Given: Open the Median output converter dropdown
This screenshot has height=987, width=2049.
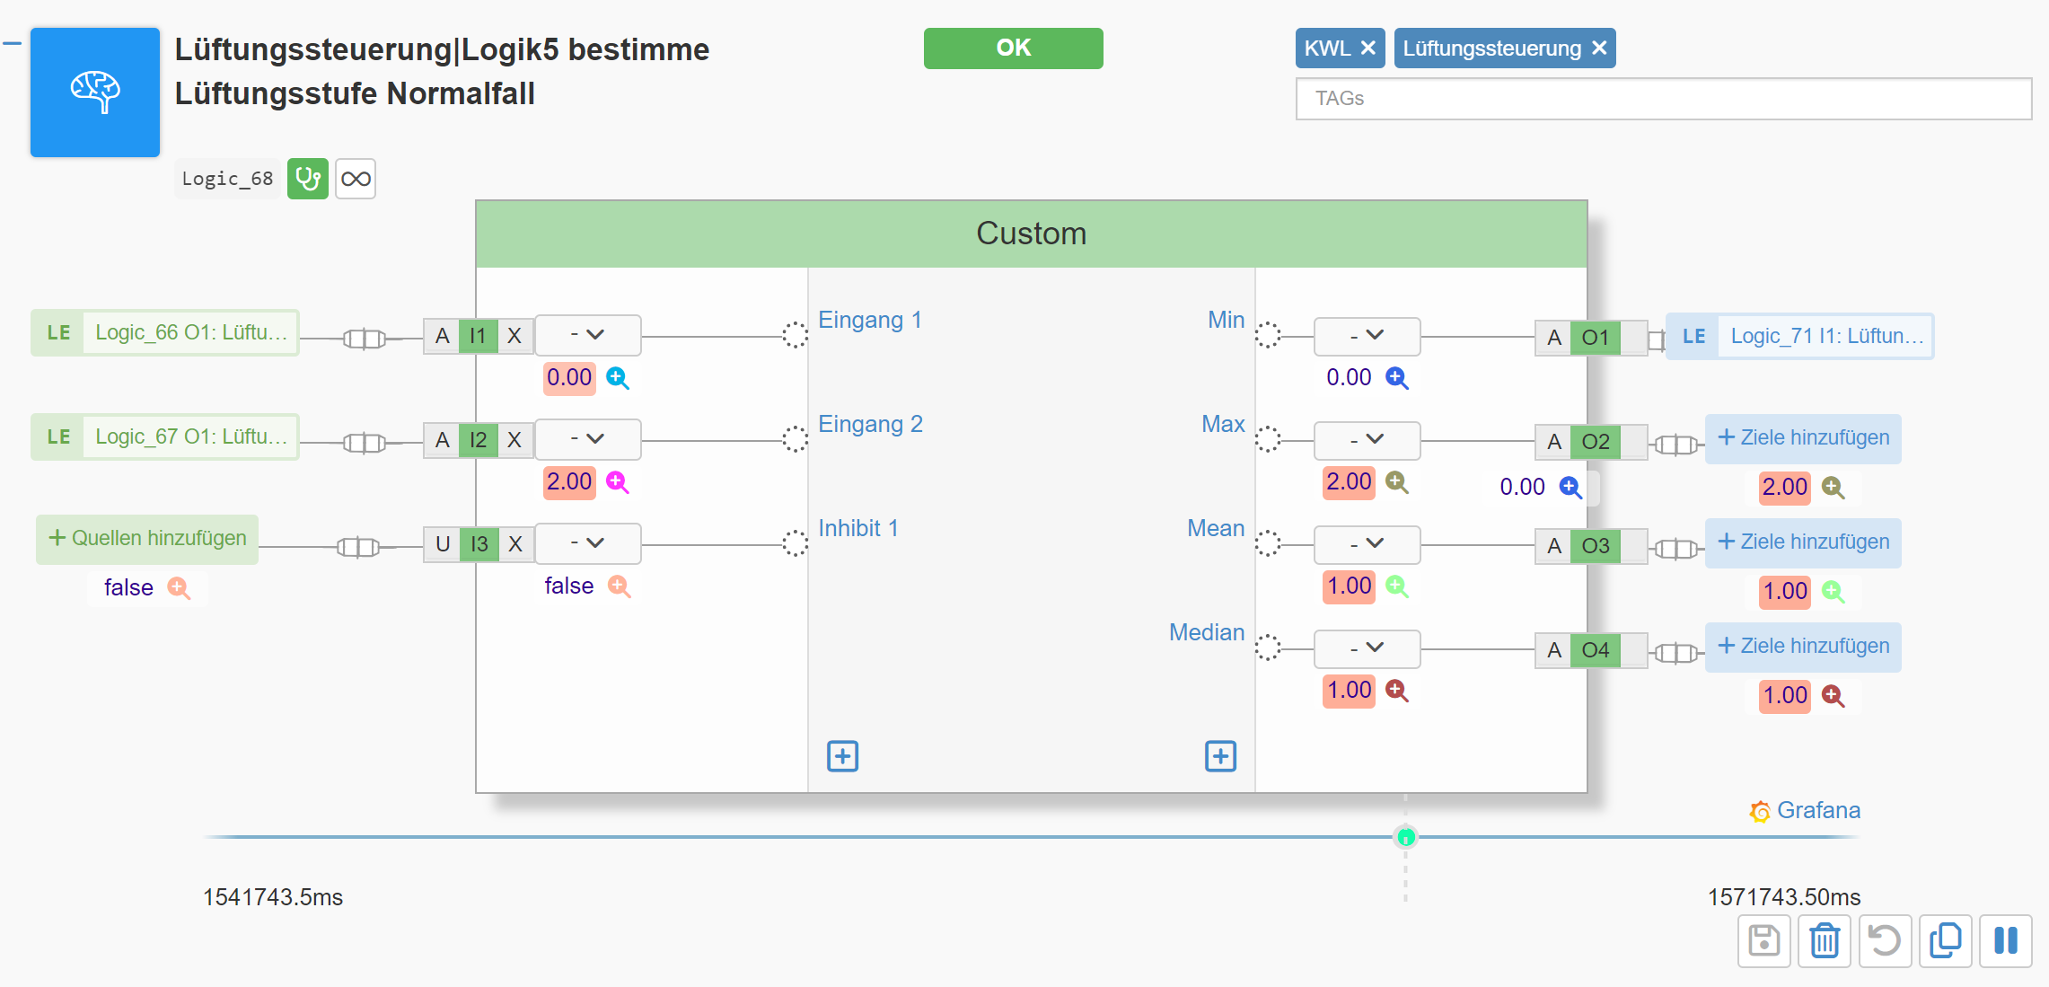Looking at the screenshot, I should click(1367, 649).
